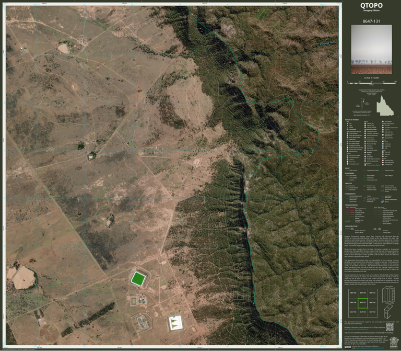Click the QTOPO title heading

pyautogui.click(x=371, y=5)
